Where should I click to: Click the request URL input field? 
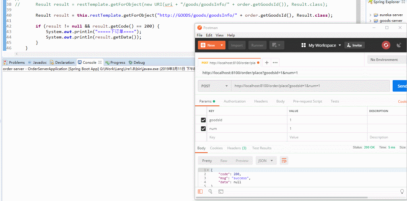click(x=310, y=86)
